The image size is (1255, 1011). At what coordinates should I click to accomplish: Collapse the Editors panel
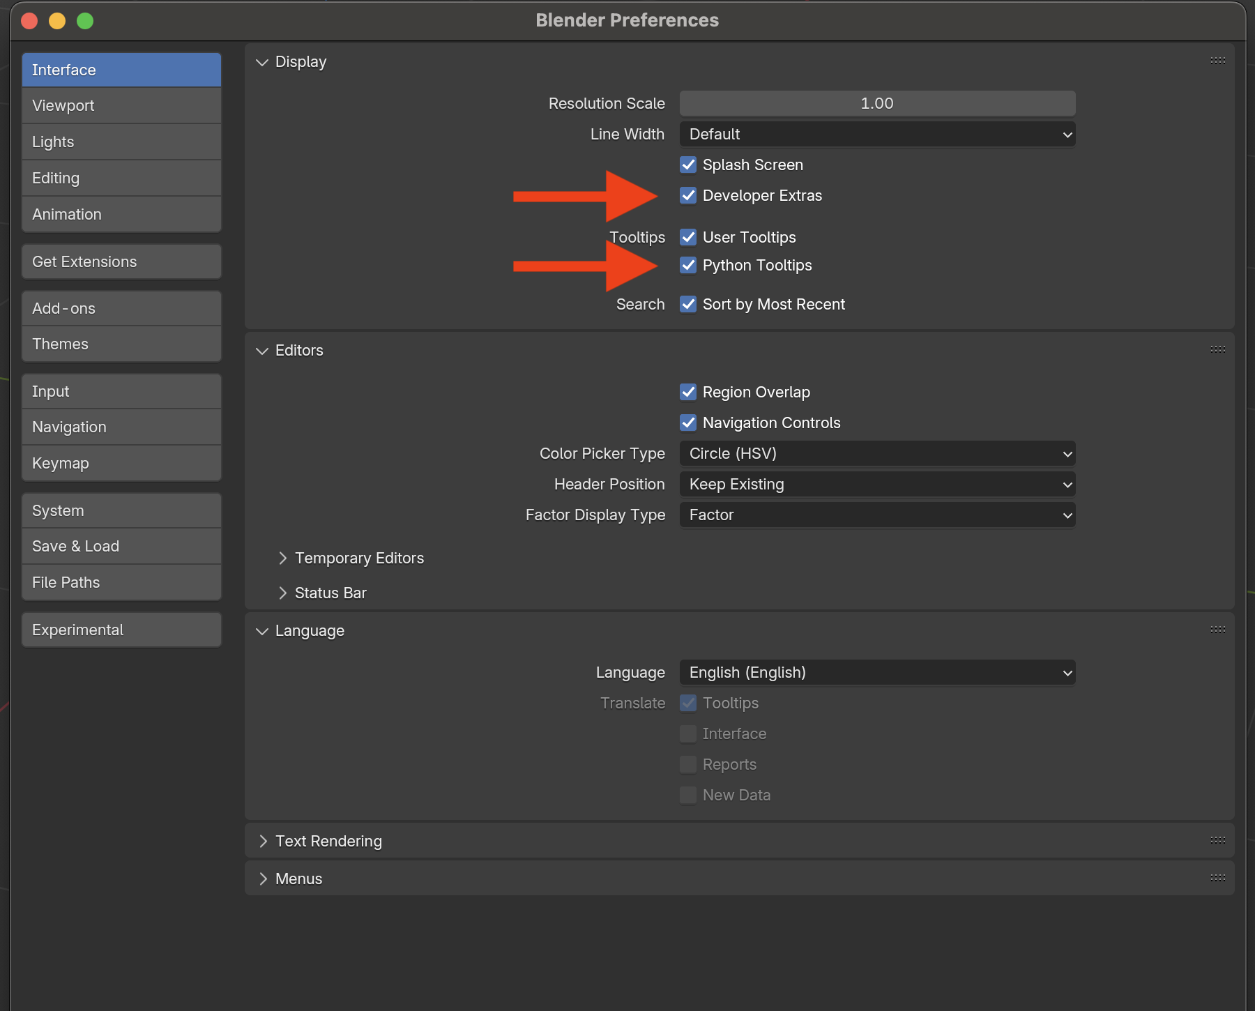[x=262, y=351]
